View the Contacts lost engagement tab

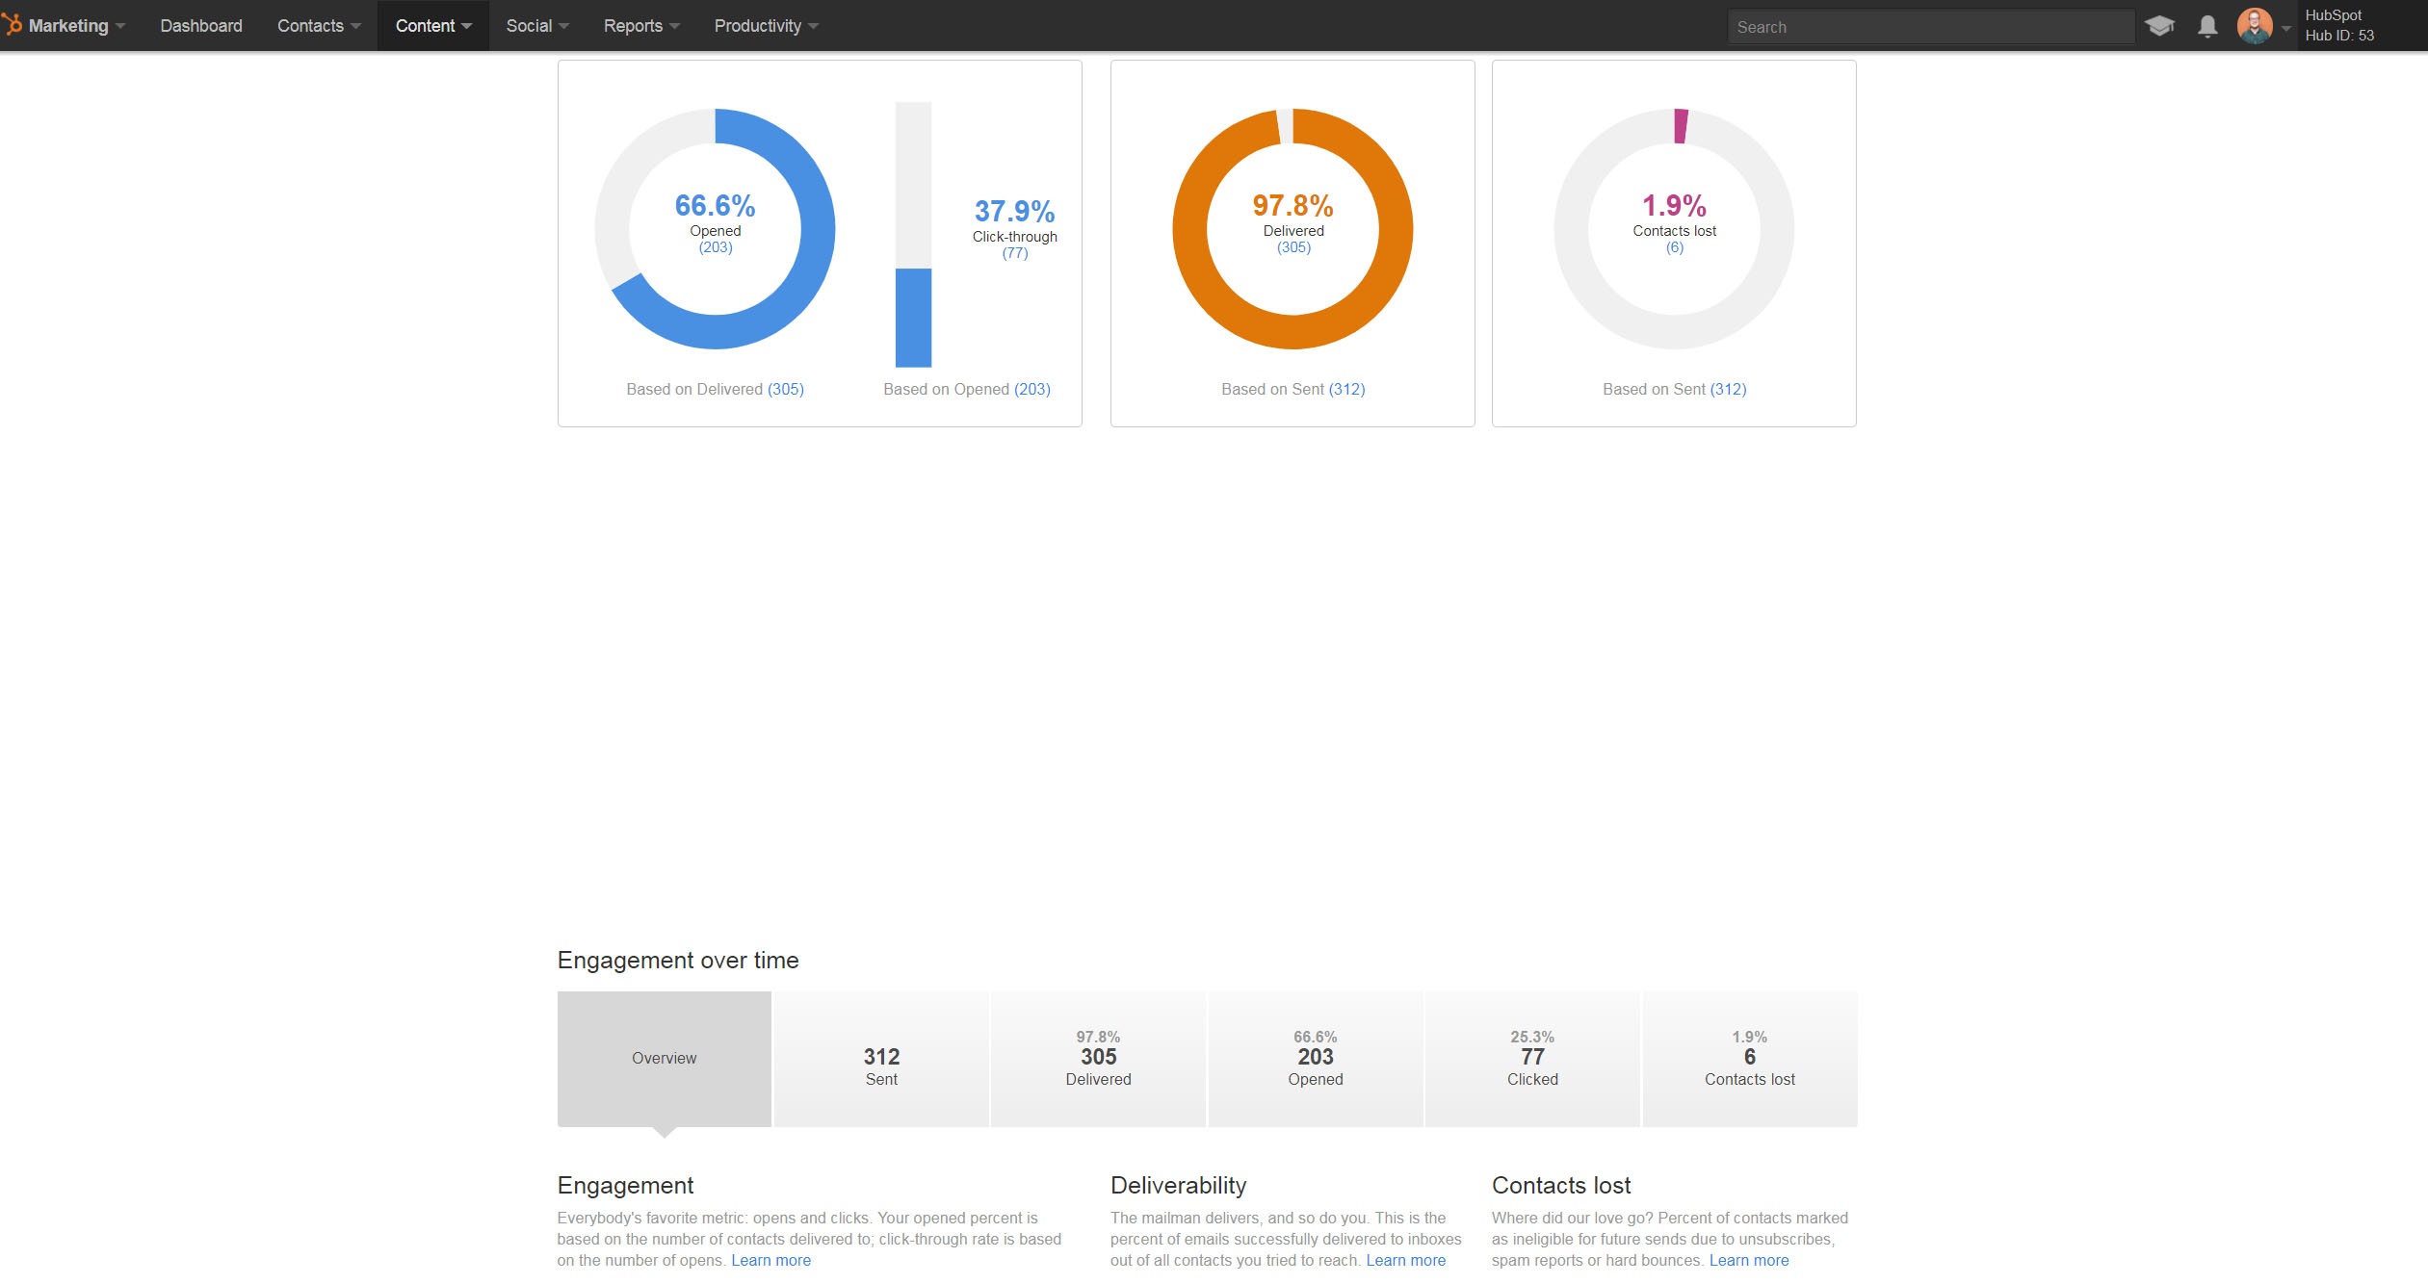[x=1748, y=1059]
